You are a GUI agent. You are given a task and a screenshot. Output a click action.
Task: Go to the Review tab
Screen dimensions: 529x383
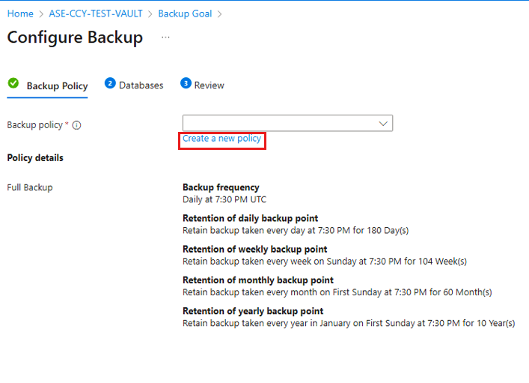(x=209, y=85)
